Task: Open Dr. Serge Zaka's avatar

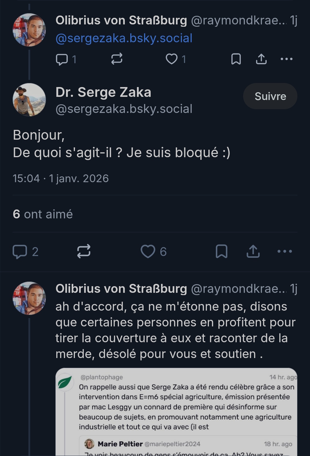Action: 29,100
